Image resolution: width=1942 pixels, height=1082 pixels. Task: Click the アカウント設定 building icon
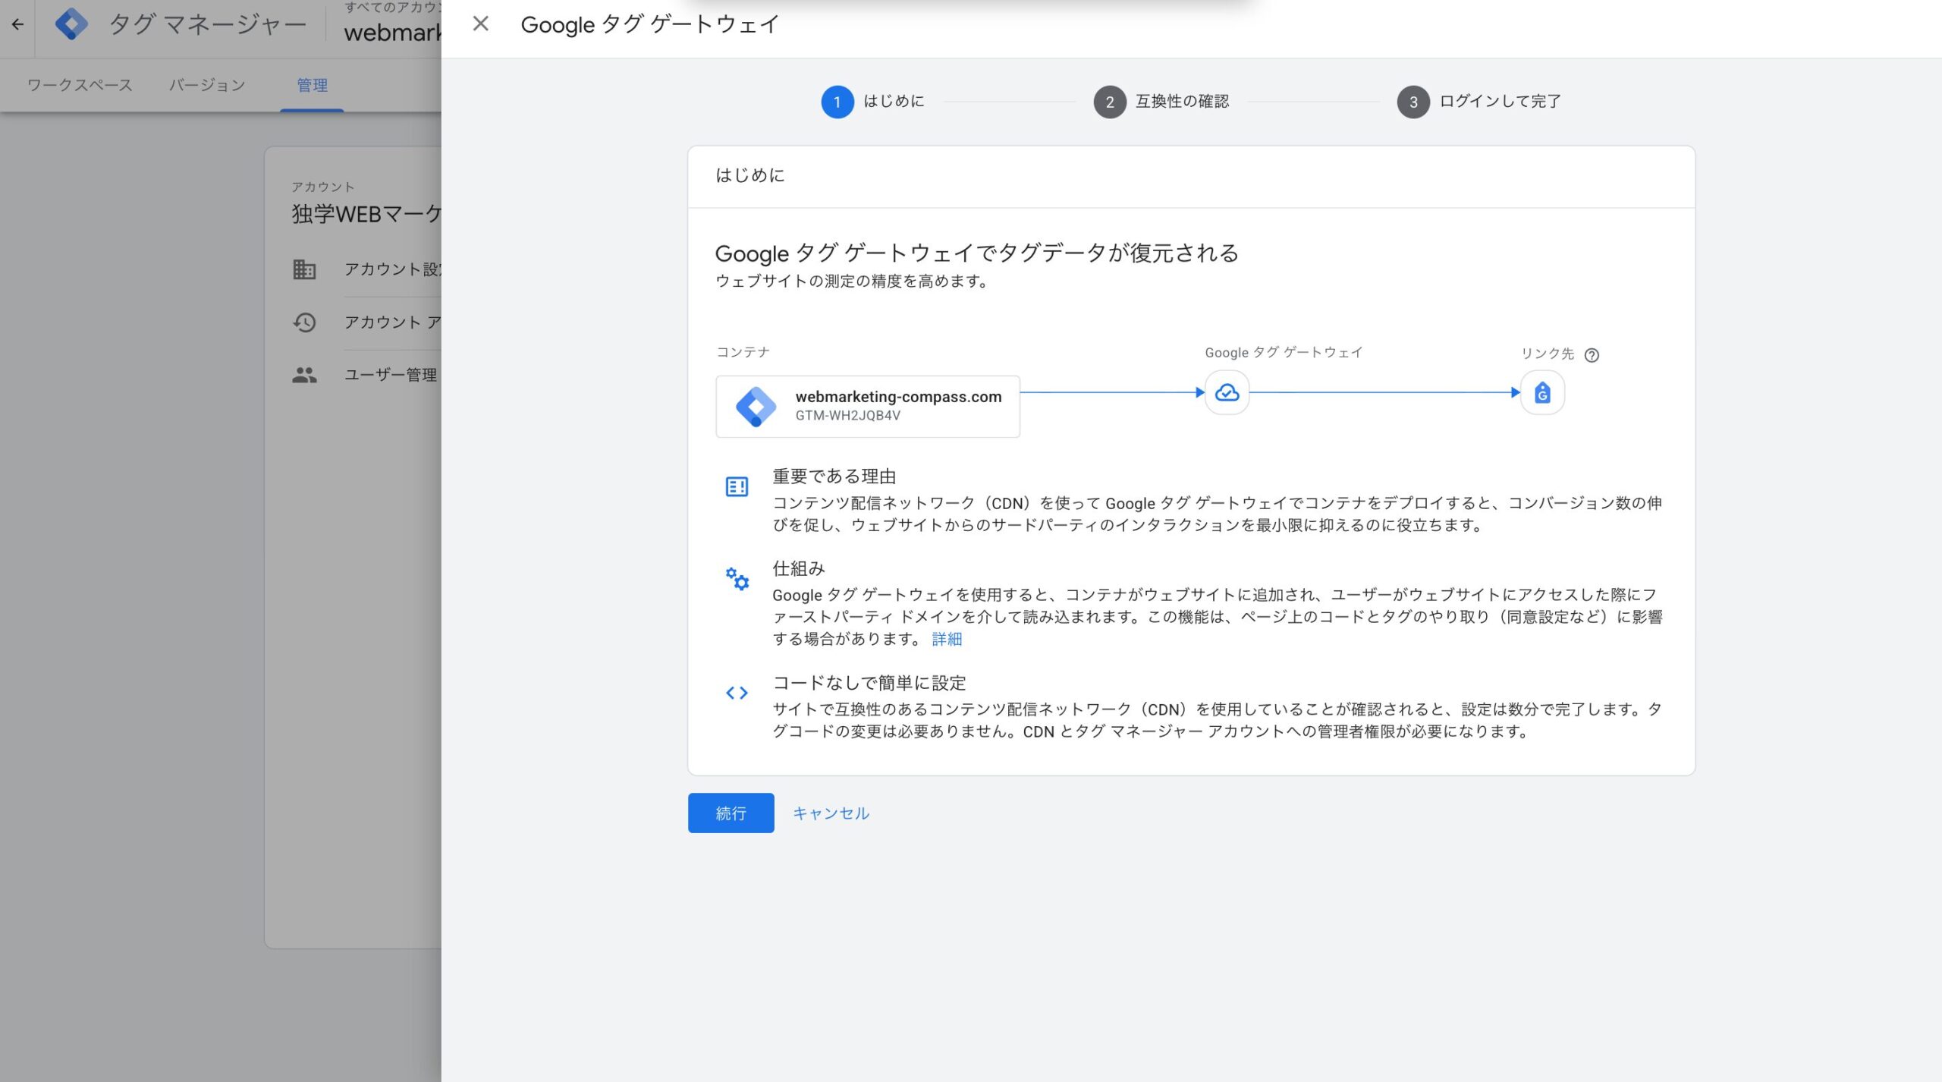click(304, 269)
